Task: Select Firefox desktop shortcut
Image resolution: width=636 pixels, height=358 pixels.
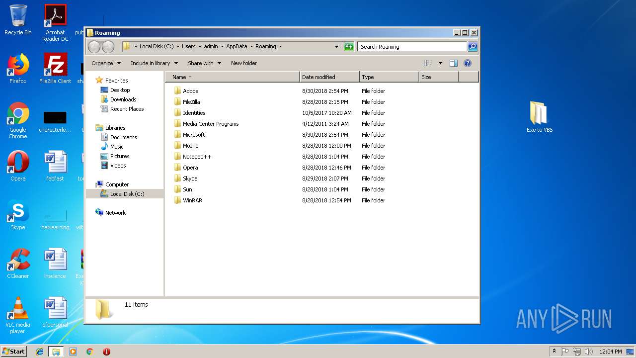Action: tap(18, 68)
